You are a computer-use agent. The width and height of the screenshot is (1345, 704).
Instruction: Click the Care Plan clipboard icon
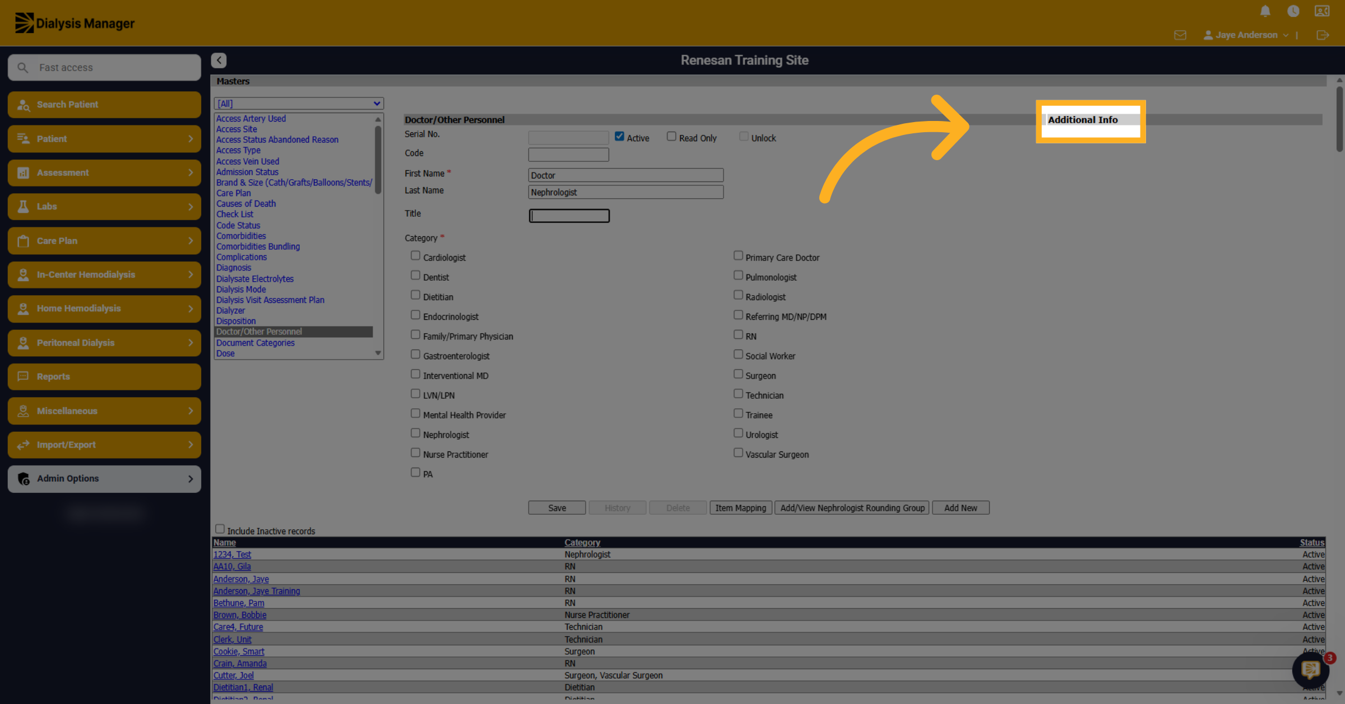pos(23,241)
